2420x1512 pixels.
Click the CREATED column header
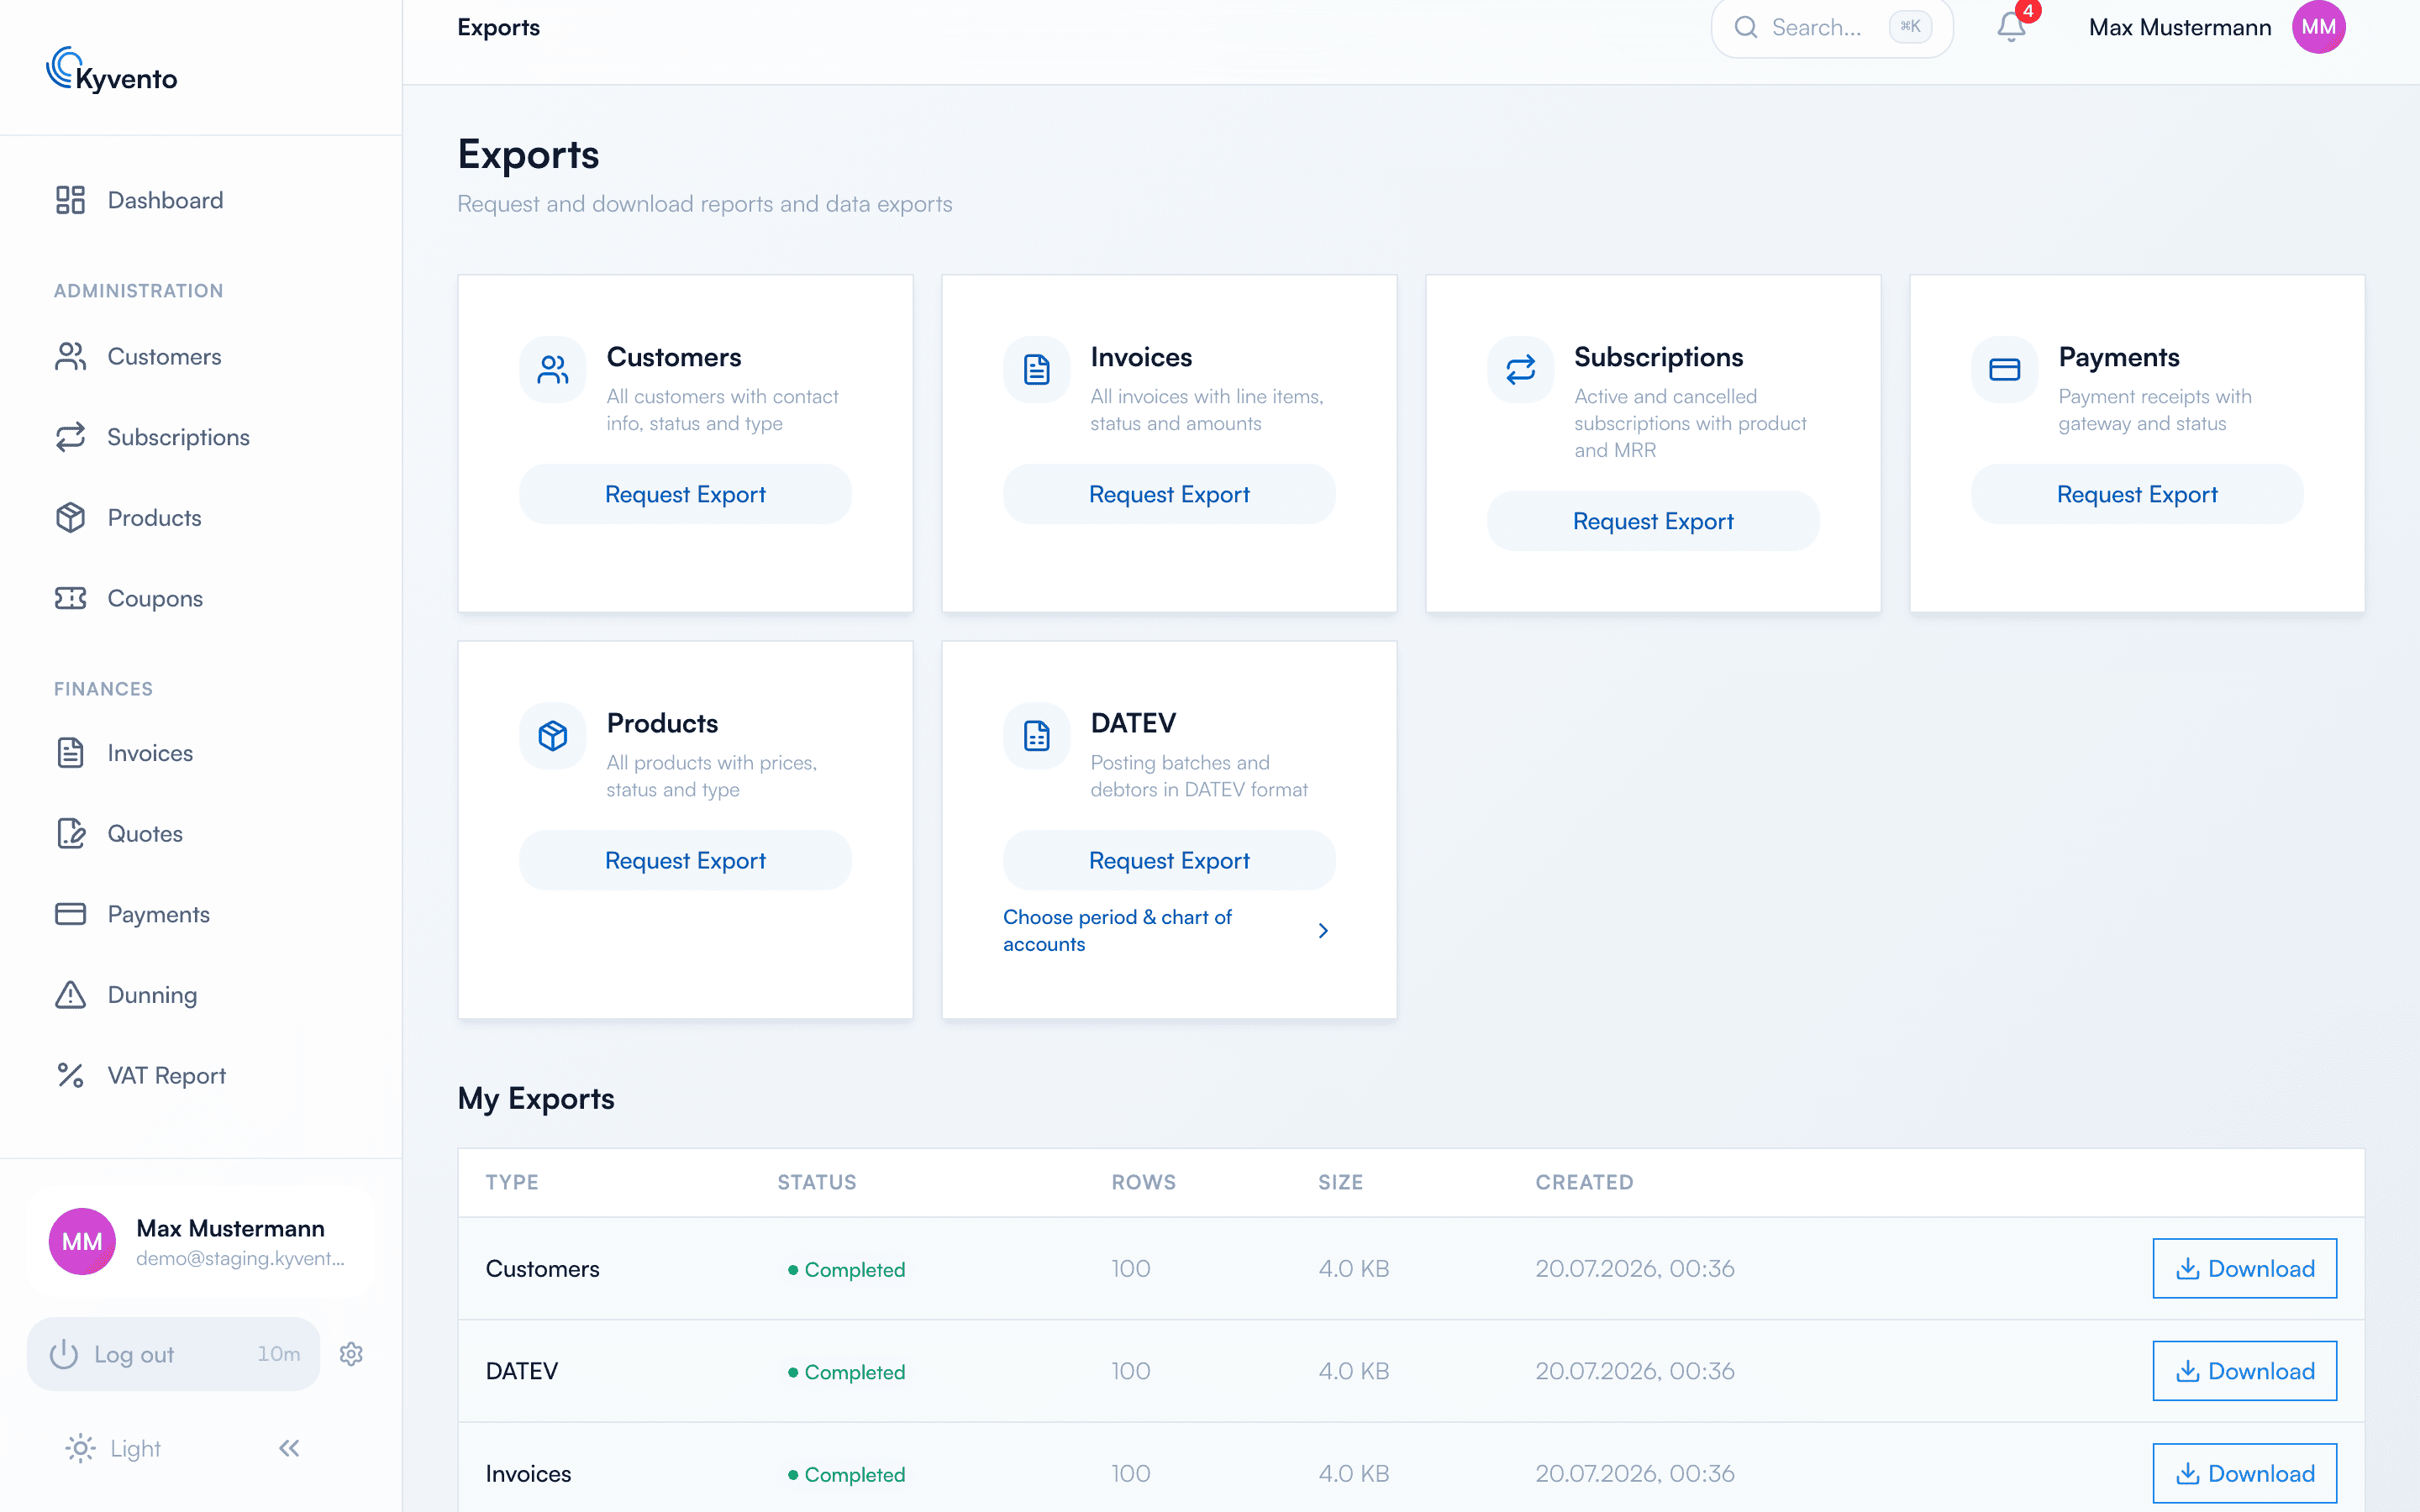point(1584,1182)
